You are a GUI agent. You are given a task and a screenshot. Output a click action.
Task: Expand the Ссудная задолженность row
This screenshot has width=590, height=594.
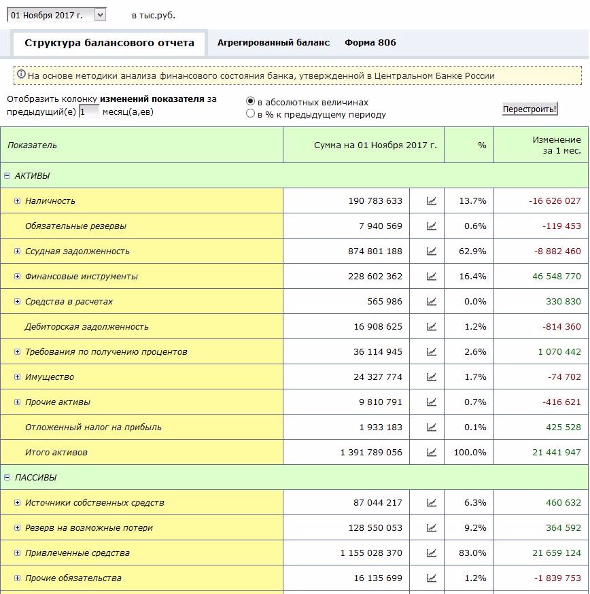[x=17, y=251]
